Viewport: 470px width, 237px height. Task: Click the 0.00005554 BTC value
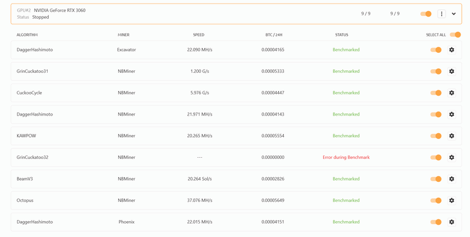point(273,136)
